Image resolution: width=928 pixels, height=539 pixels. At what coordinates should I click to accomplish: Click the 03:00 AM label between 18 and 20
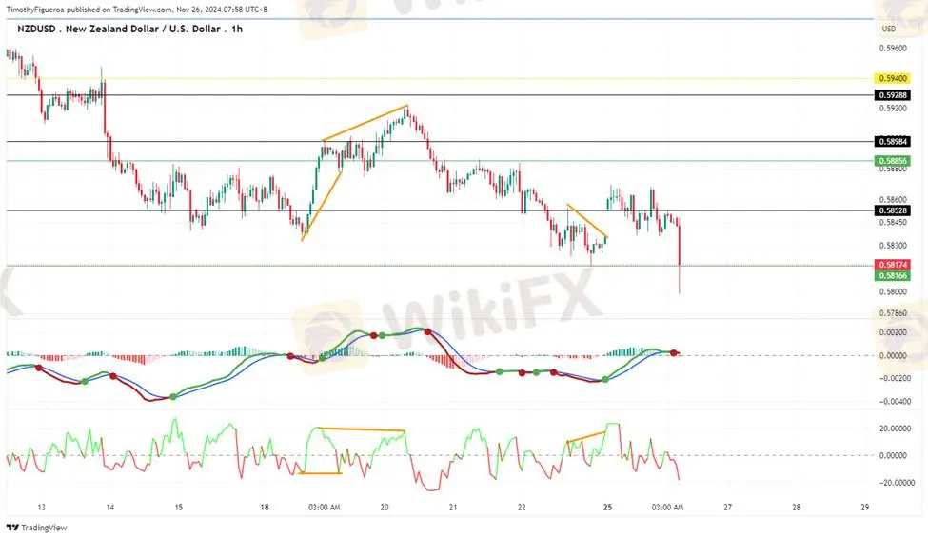325,507
